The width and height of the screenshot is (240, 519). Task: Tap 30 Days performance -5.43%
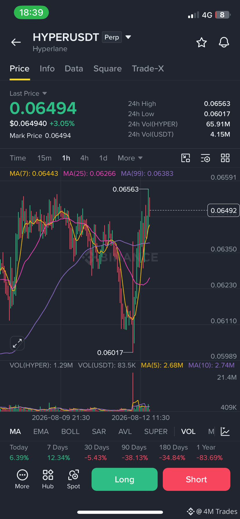[97, 452]
